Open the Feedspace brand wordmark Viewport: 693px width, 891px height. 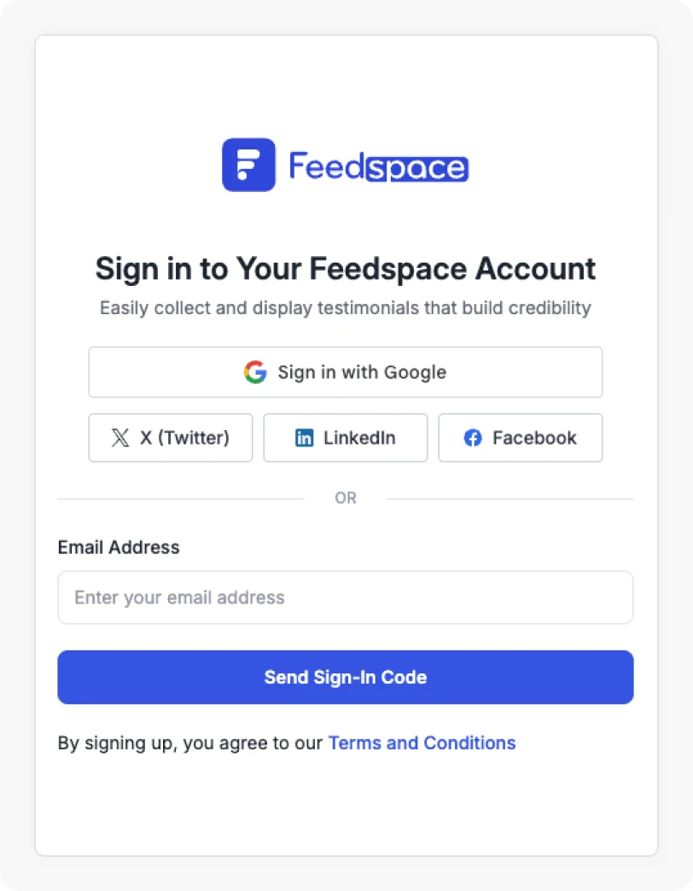coord(378,166)
